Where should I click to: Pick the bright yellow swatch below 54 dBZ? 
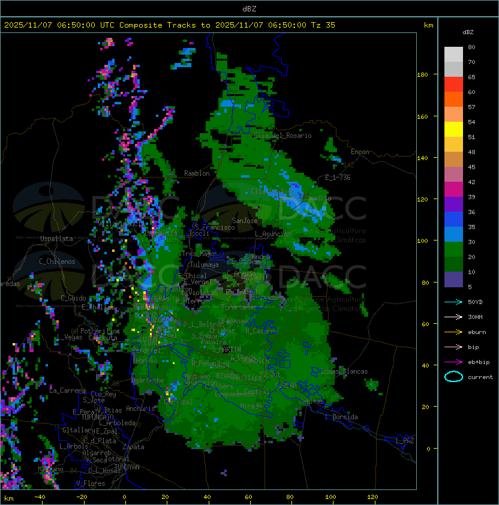pos(453,130)
